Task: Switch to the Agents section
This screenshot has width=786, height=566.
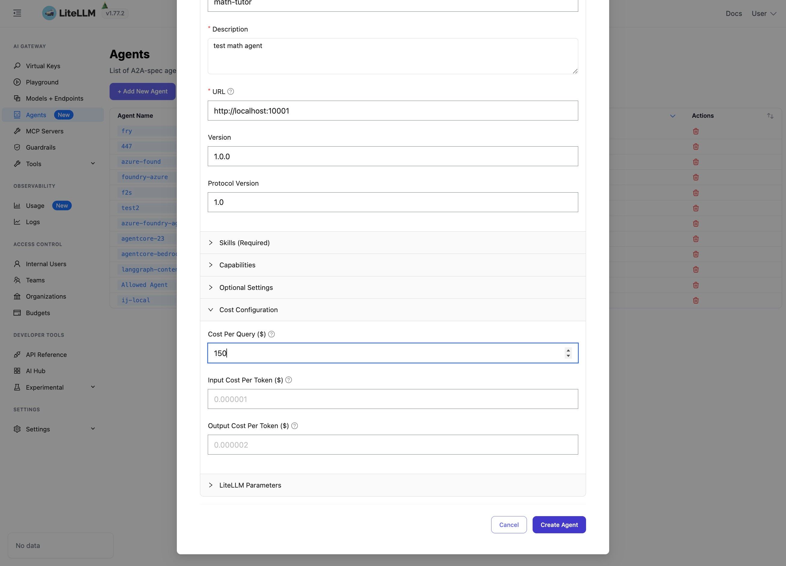Action: point(36,114)
